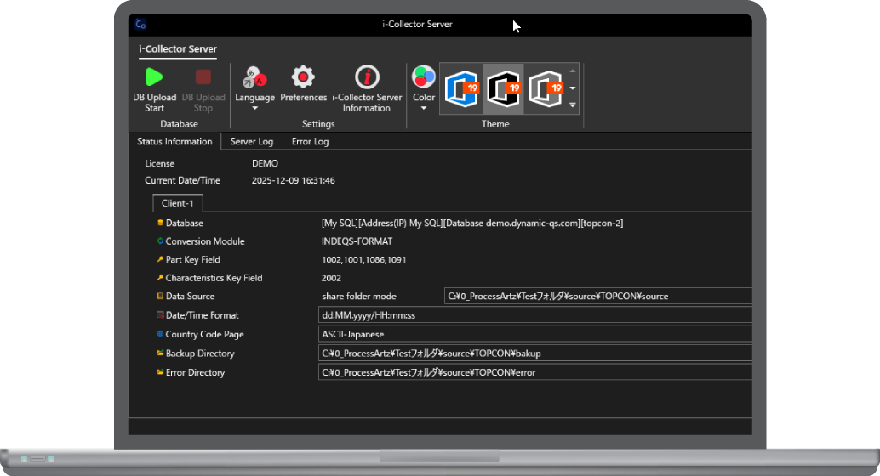Screen dimensions: 880x476
Task: Click the Backup Directory path field
Action: click(534, 354)
